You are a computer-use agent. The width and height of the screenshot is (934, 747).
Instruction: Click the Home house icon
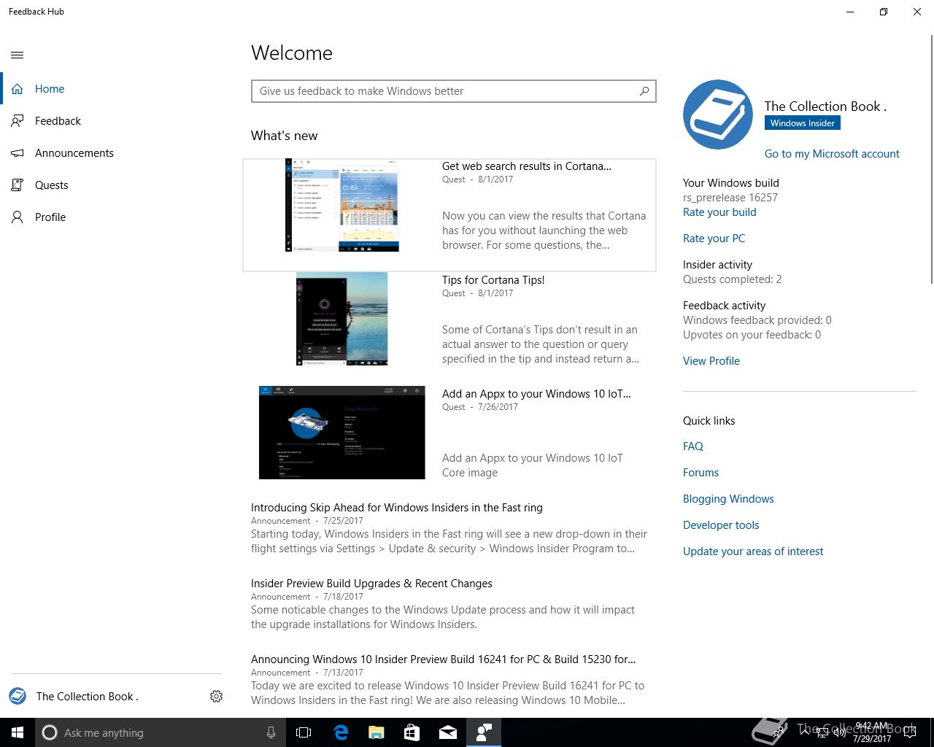coord(18,89)
